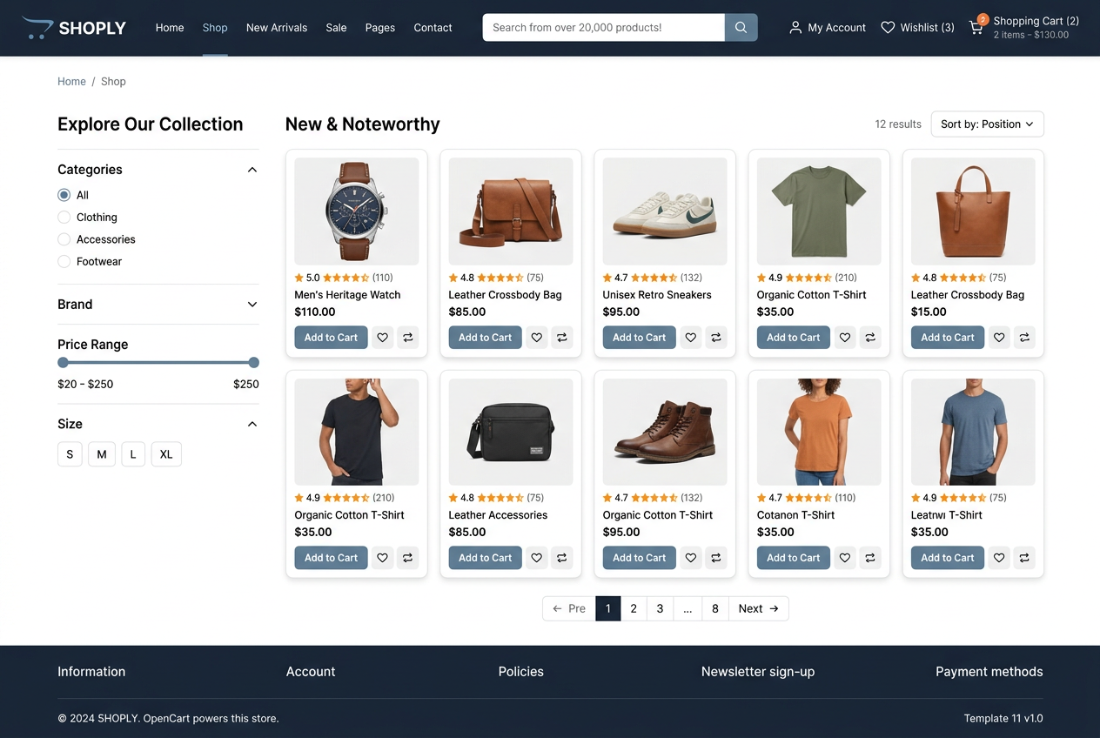Toggle size S filter
1100x738 pixels.
pos(70,454)
